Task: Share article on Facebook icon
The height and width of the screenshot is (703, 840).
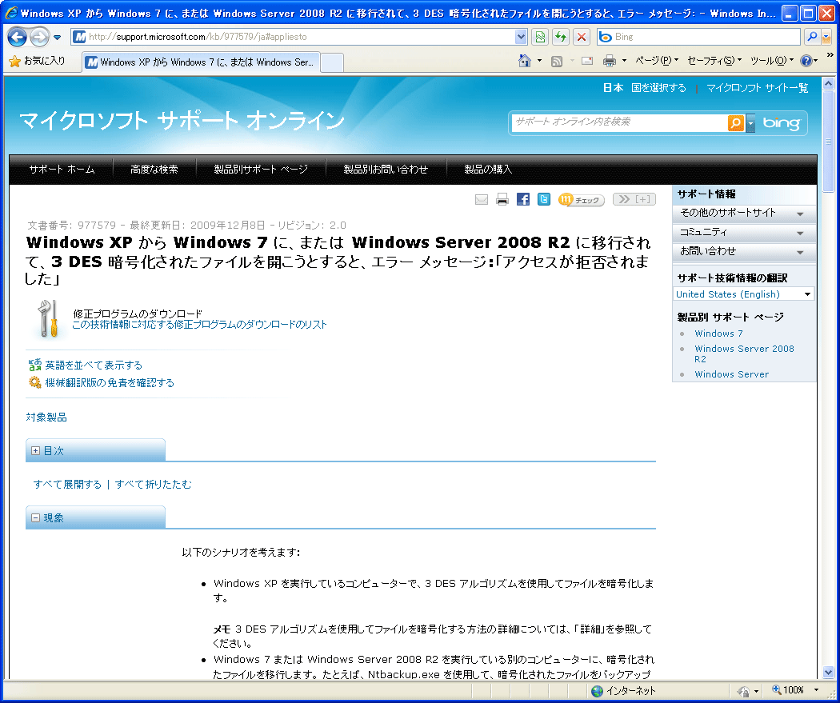Action: pyautogui.click(x=523, y=200)
